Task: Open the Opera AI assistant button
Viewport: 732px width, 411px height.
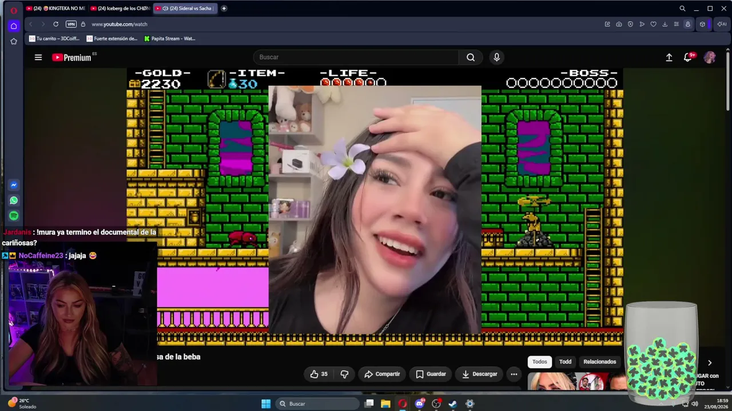Action: [x=722, y=24]
